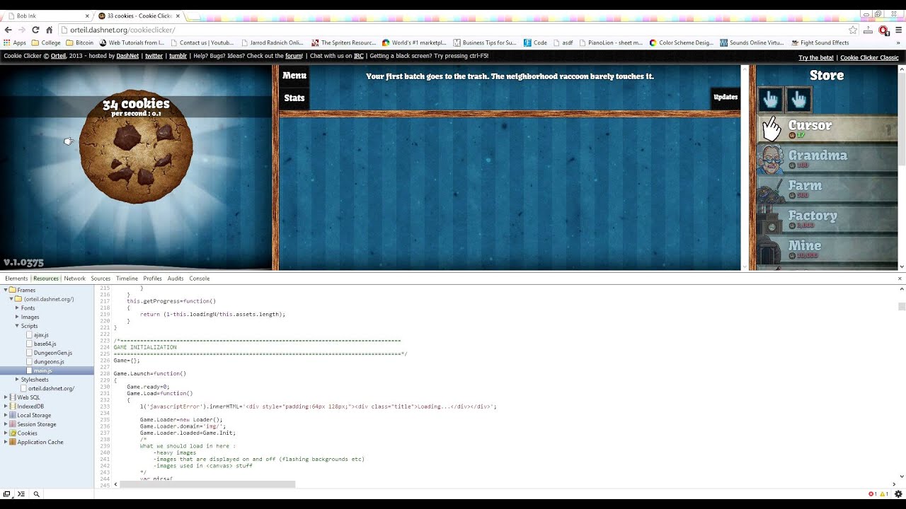
Task: Follow the DashNet host link
Action: [x=127, y=56]
